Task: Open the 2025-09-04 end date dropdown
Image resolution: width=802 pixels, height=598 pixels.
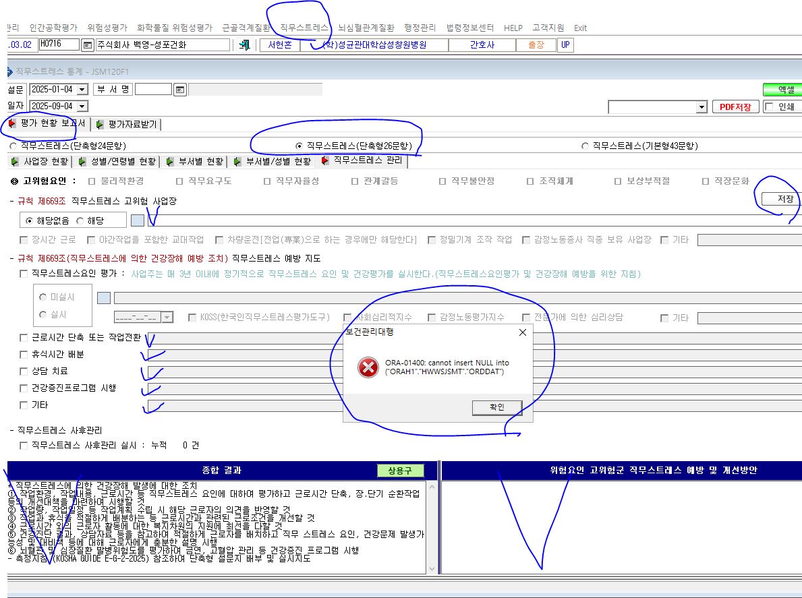Action: (82, 107)
